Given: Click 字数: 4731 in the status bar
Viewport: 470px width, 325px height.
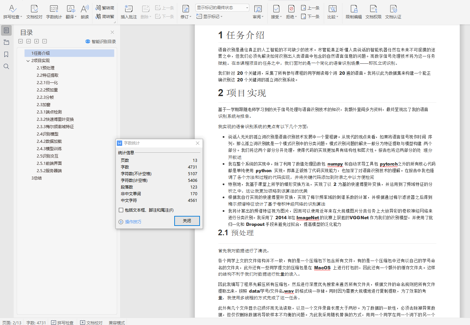Looking at the screenshot, I should pyautogui.click(x=36, y=323).
